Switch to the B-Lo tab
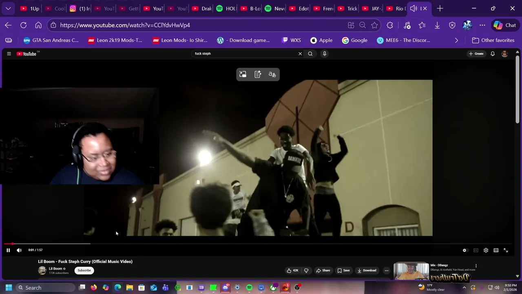The width and height of the screenshot is (522, 294). tap(250, 9)
